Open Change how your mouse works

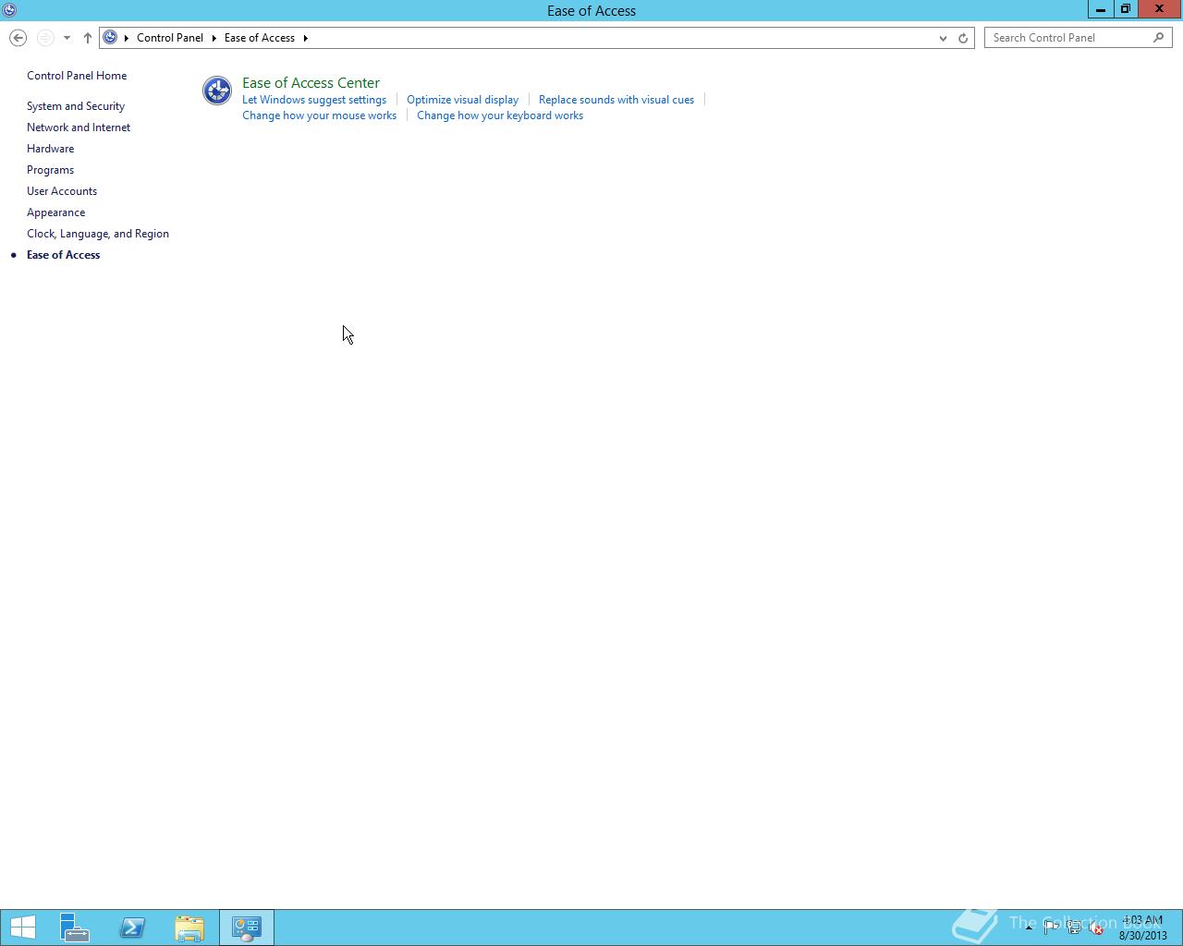click(319, 115)
